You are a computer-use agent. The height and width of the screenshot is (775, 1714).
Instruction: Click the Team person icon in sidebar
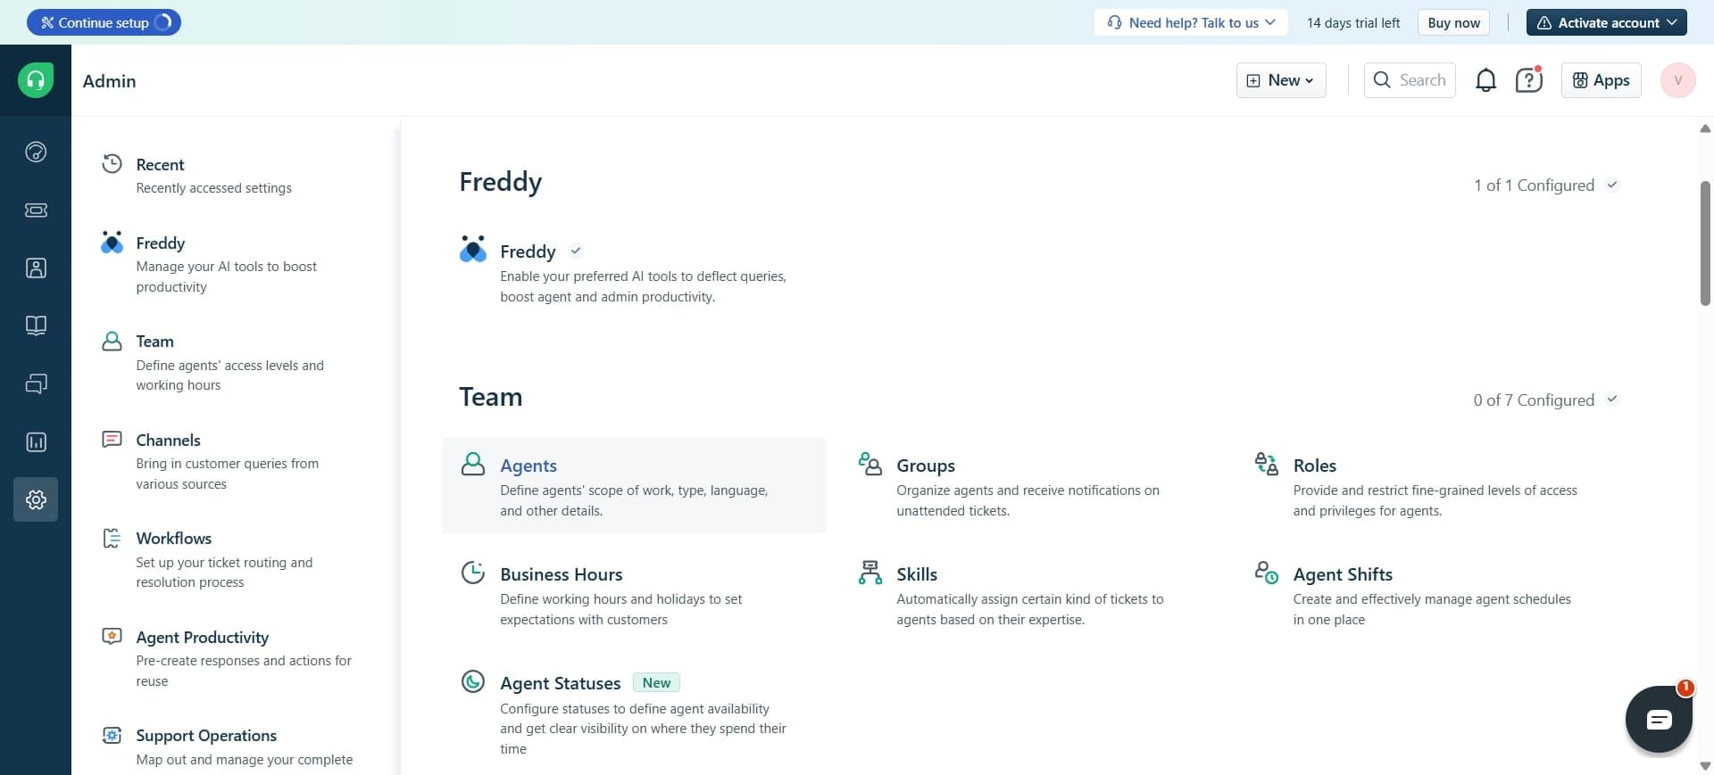coord(112,341)
